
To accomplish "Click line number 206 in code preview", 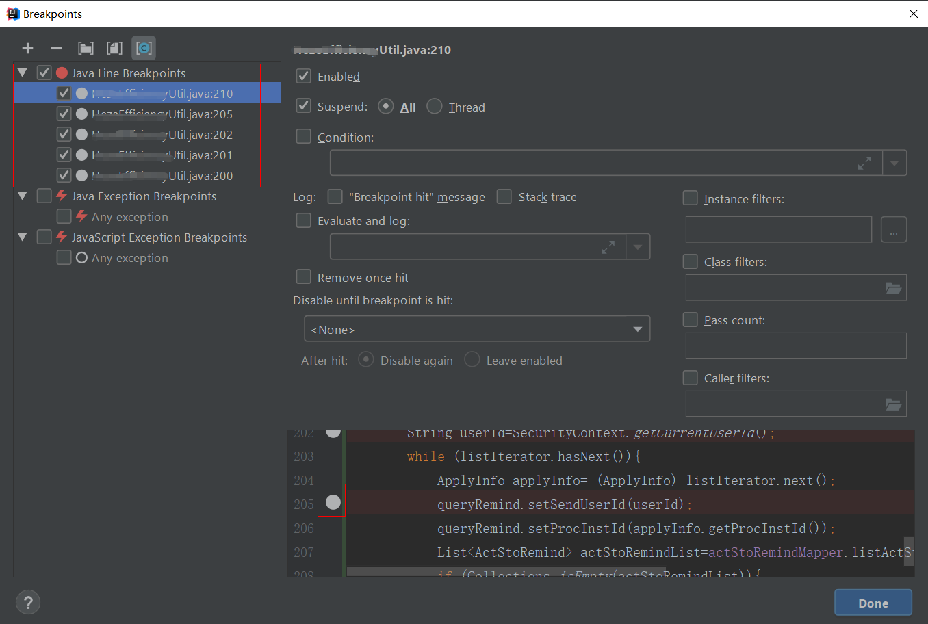I will (x=304, y=528).
